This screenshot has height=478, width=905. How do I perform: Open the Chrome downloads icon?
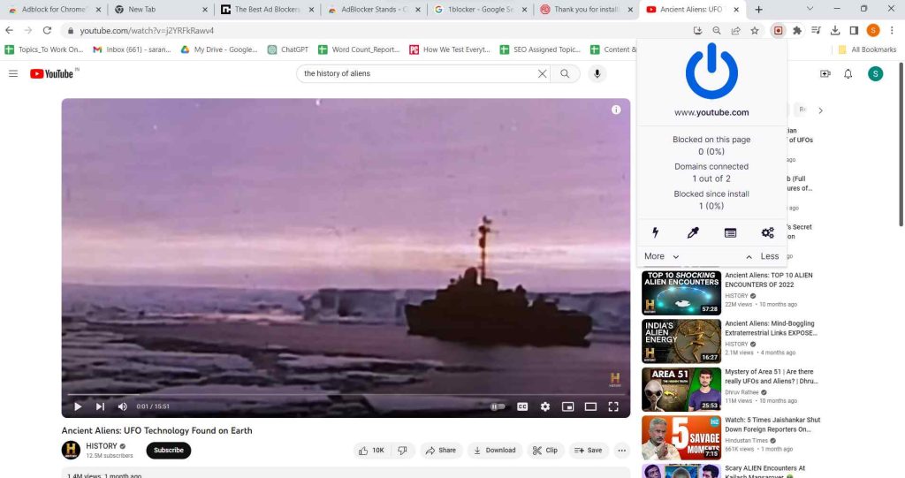tap(835, 31)
